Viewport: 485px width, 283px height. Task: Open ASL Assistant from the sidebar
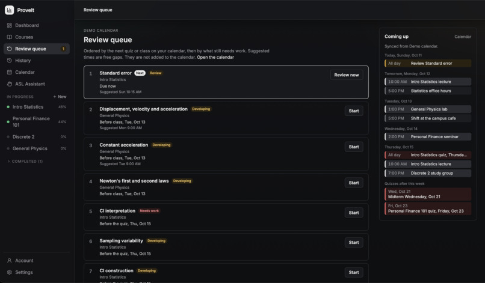point(37,84)
